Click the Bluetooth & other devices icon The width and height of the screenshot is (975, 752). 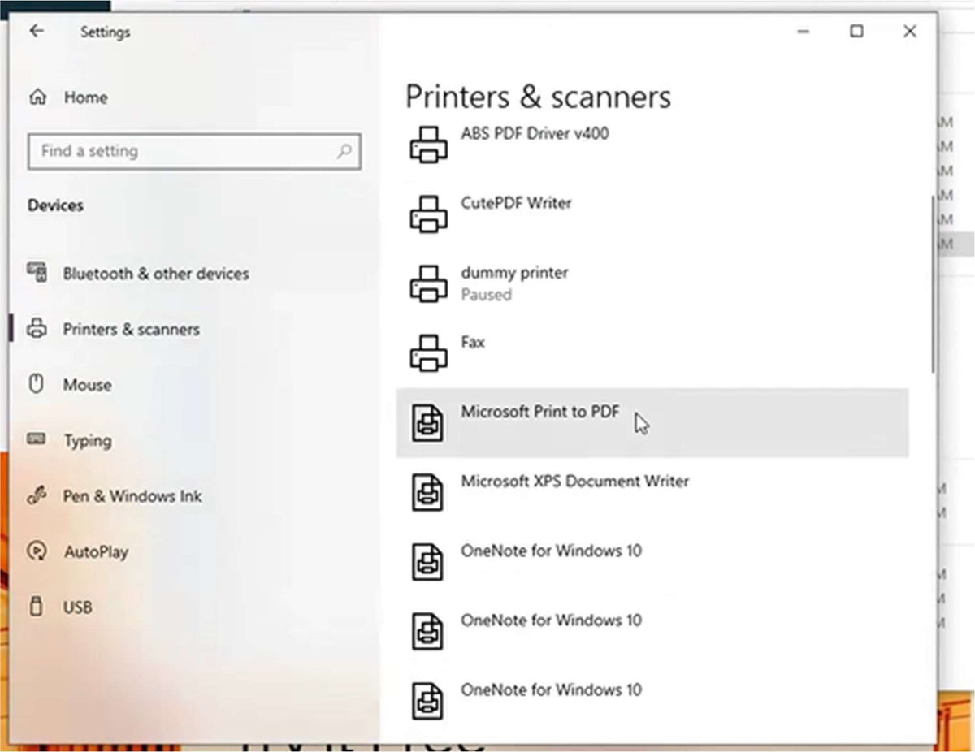pyautogui.click(x=37, y=274)
